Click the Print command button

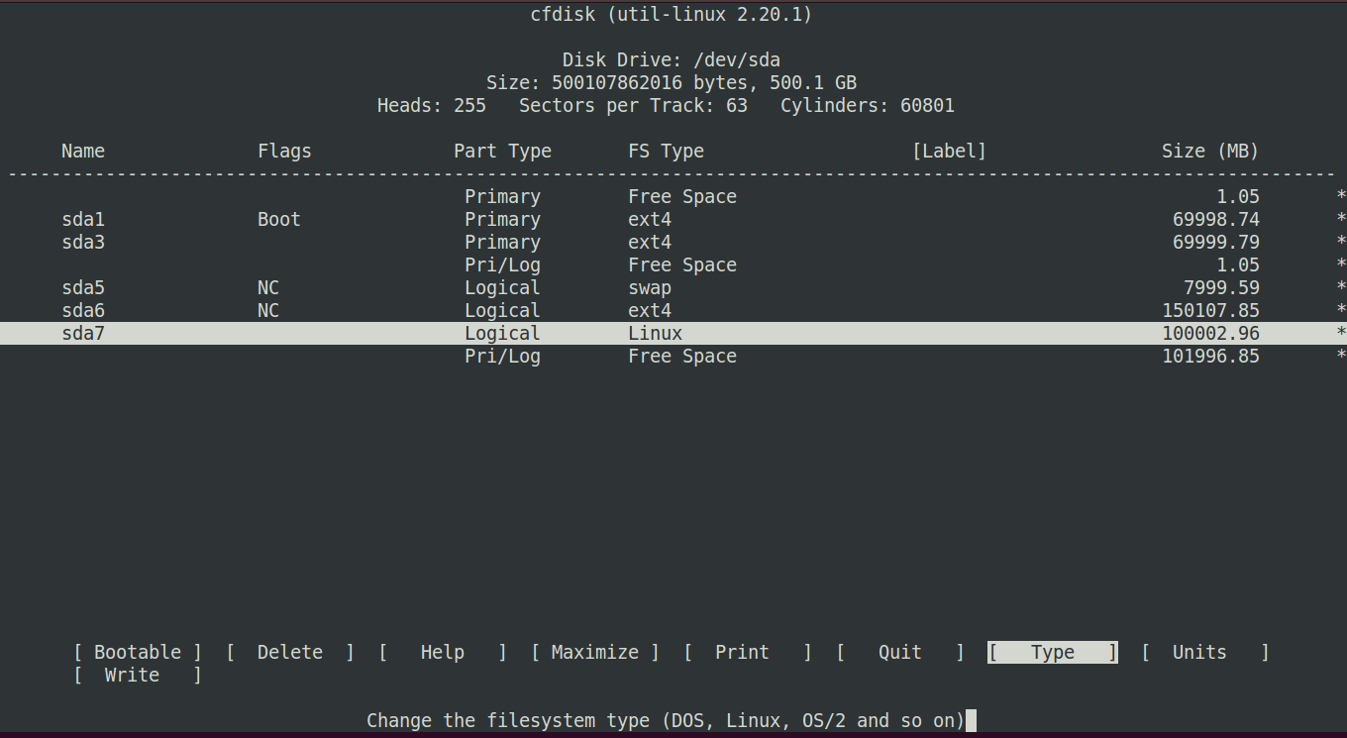(742, 652)
